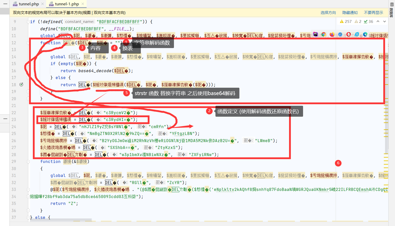Click the "ZtyKzxS" string on line 27
This screenshot has height=226, width=395.
(167, 147)
